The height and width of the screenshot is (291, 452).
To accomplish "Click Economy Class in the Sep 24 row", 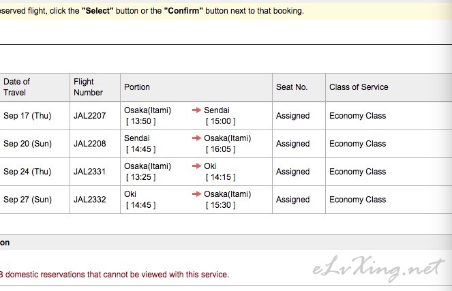I will pyautogui.click(x=357, y=172).
